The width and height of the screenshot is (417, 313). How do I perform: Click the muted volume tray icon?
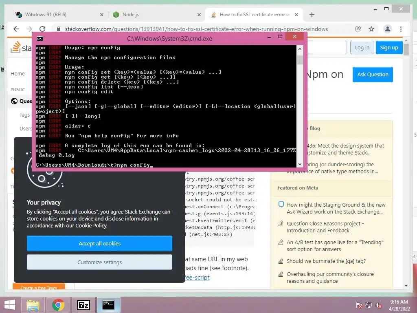point(379,305)
